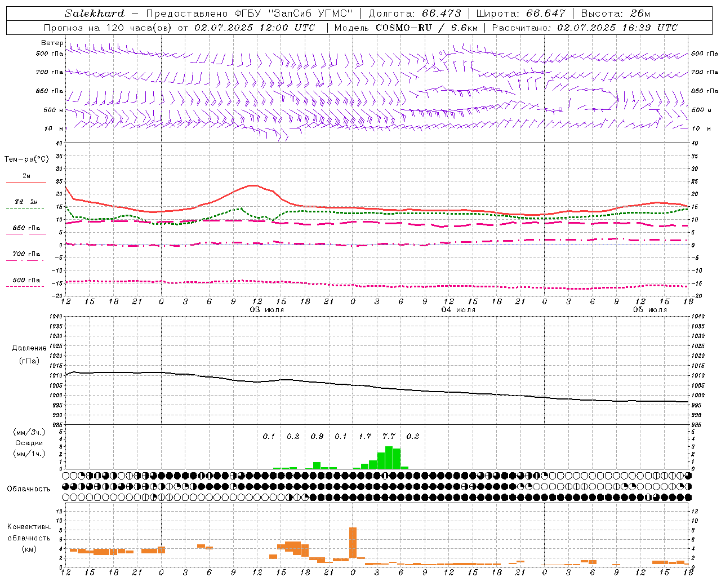The height and width of the screenshot is (577, 721).
Task: Click the tallest green precipitation bar
Action: point(389,458)
